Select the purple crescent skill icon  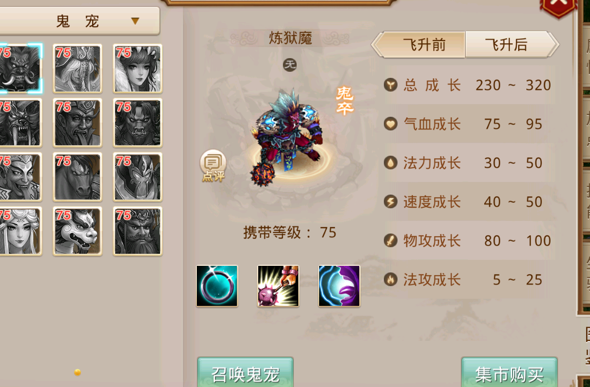(x=339, y=286)
